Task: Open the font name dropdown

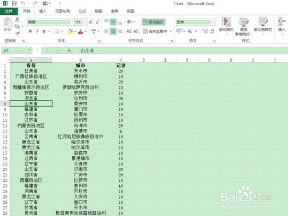Action: (73, 22)
